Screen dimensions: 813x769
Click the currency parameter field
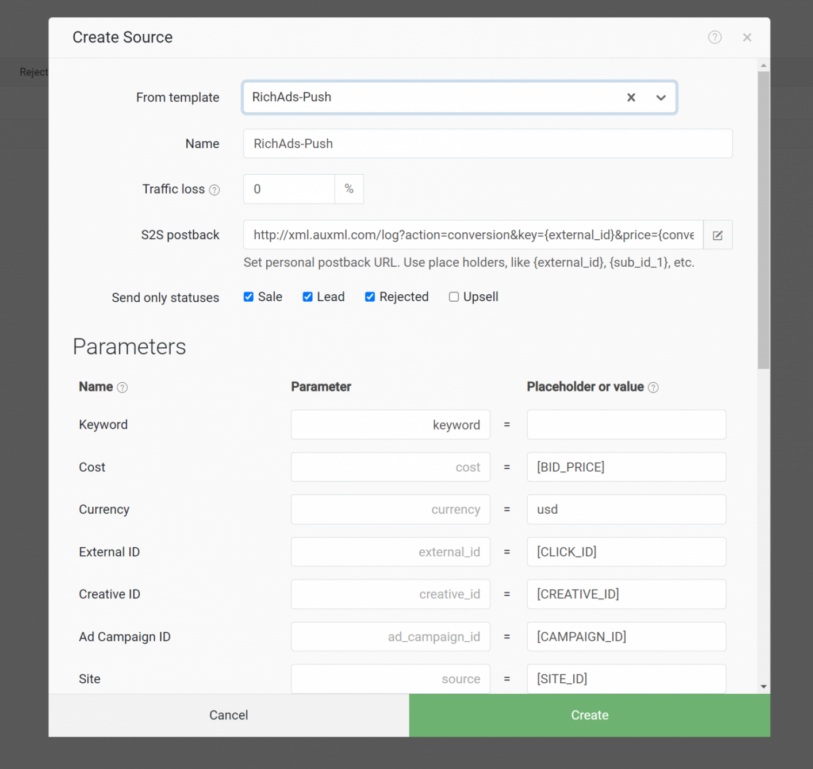(390, 509)
